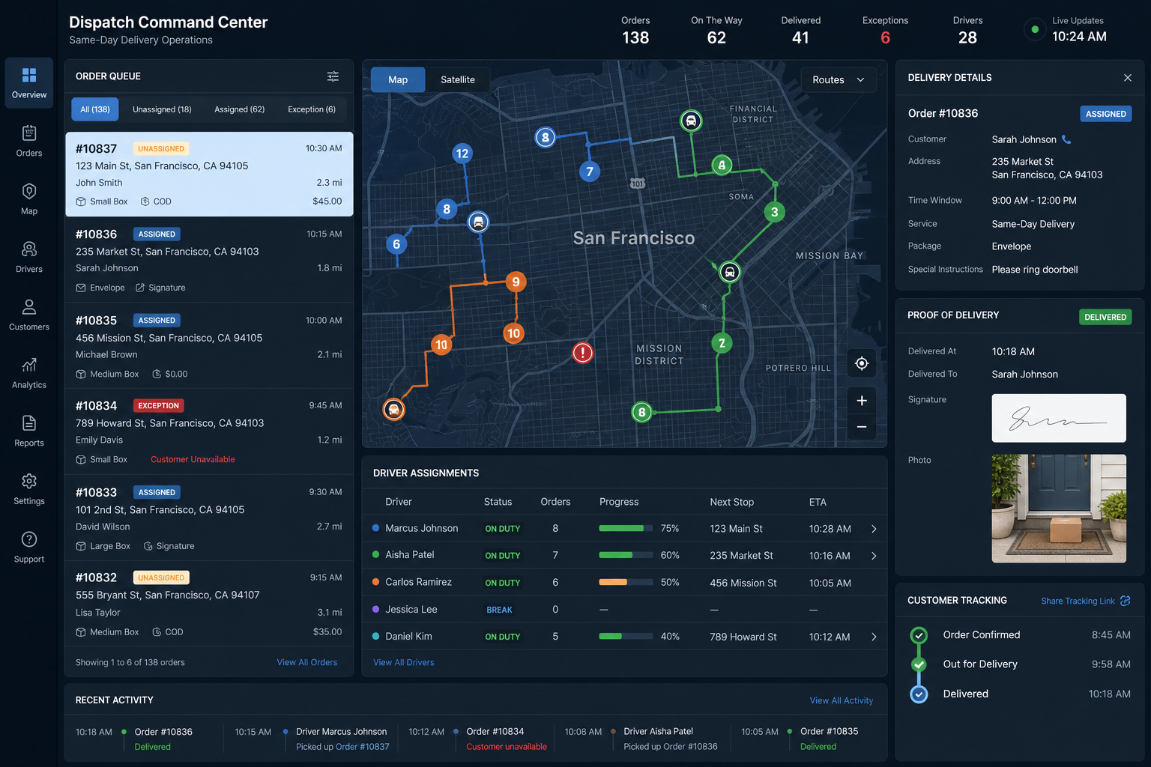This screenshot has width=1151, height=767.
Task: Select the Exception (6) queue tab
Action: click(312, 109)
